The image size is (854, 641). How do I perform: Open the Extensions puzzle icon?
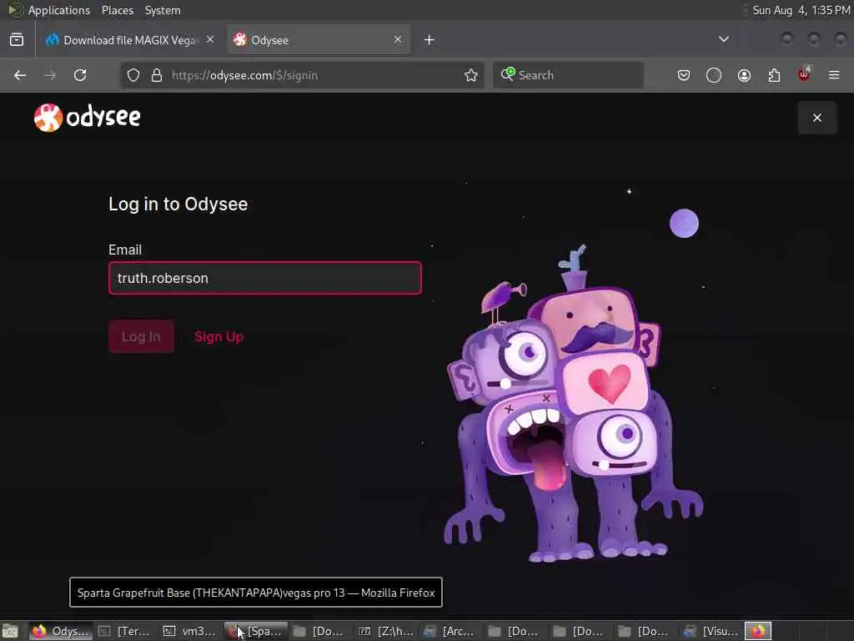[x=774, y=75]
